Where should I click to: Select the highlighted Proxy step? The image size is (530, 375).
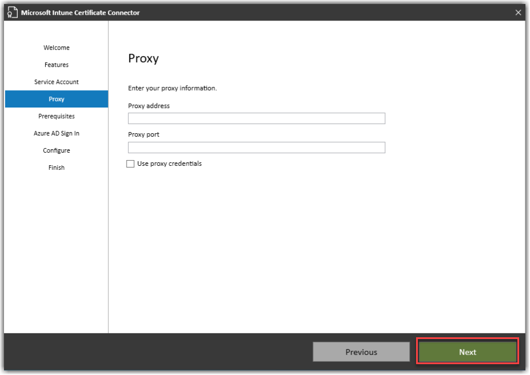pos(57,99)
